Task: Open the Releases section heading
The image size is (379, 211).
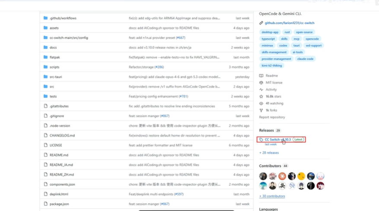Action: [266, 130]
